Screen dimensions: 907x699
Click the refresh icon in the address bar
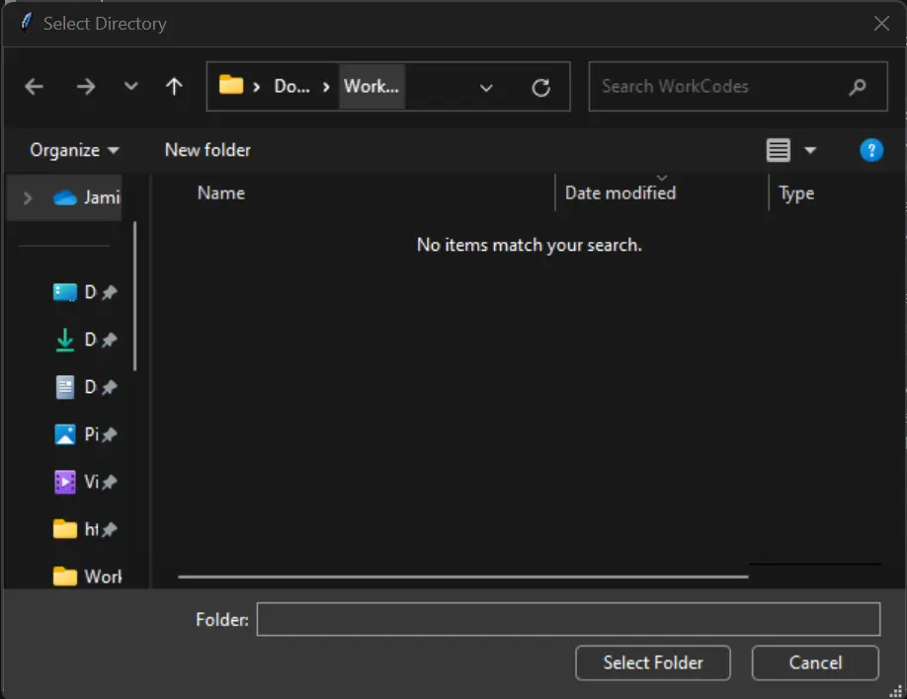coord(541,87)
